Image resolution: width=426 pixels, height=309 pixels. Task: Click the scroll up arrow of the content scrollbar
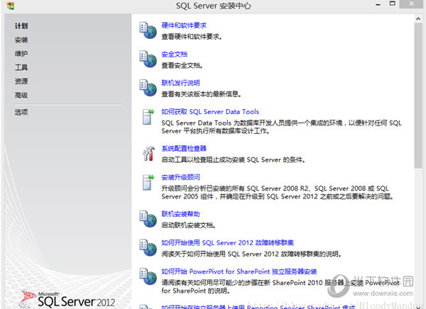click(x=418, y=18)
